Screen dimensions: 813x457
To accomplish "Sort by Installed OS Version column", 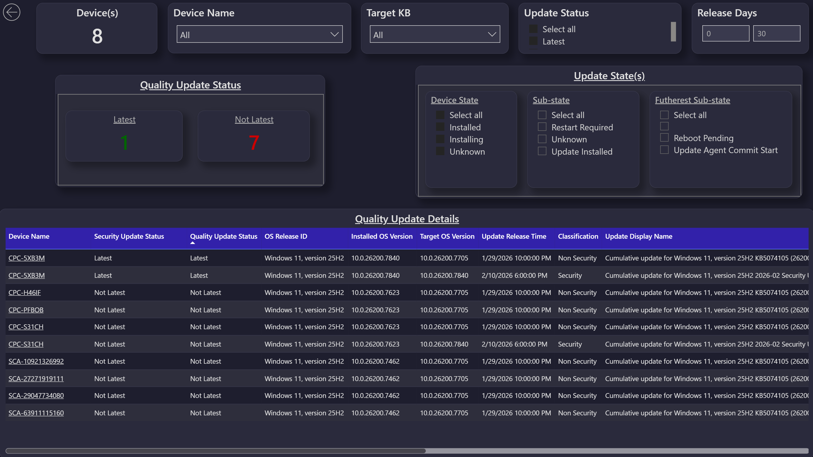I will 382,236.
